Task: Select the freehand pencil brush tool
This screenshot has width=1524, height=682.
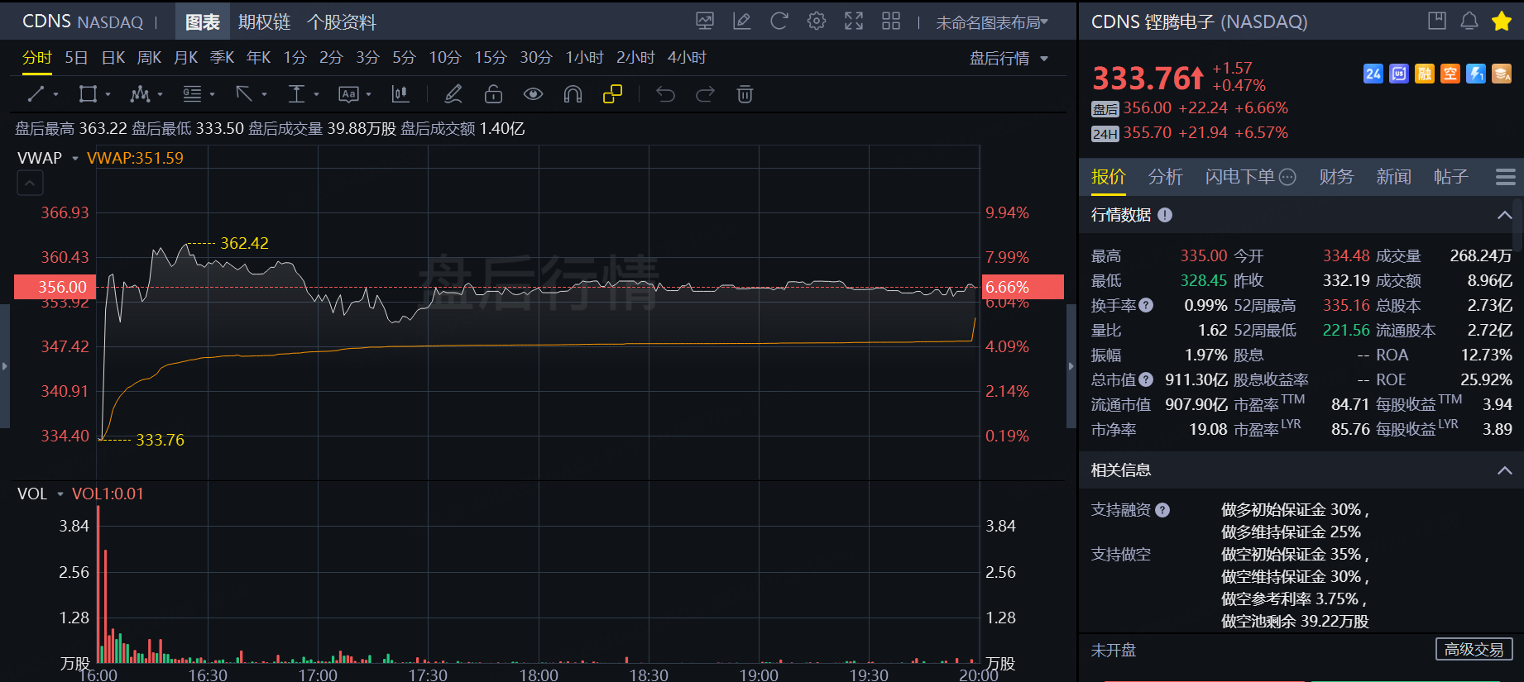Action: point(453,94)
